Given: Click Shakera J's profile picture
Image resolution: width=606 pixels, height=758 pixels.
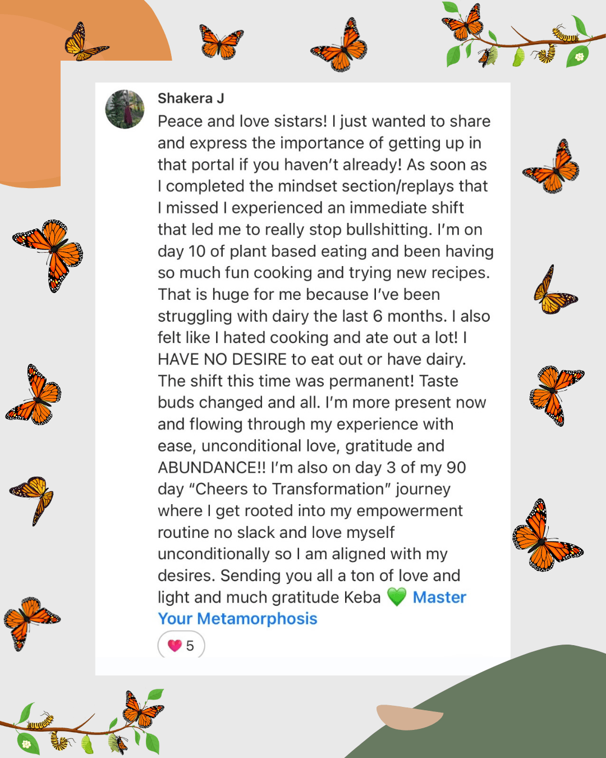Looking at the screenshot, I should [x=125, y=109].
